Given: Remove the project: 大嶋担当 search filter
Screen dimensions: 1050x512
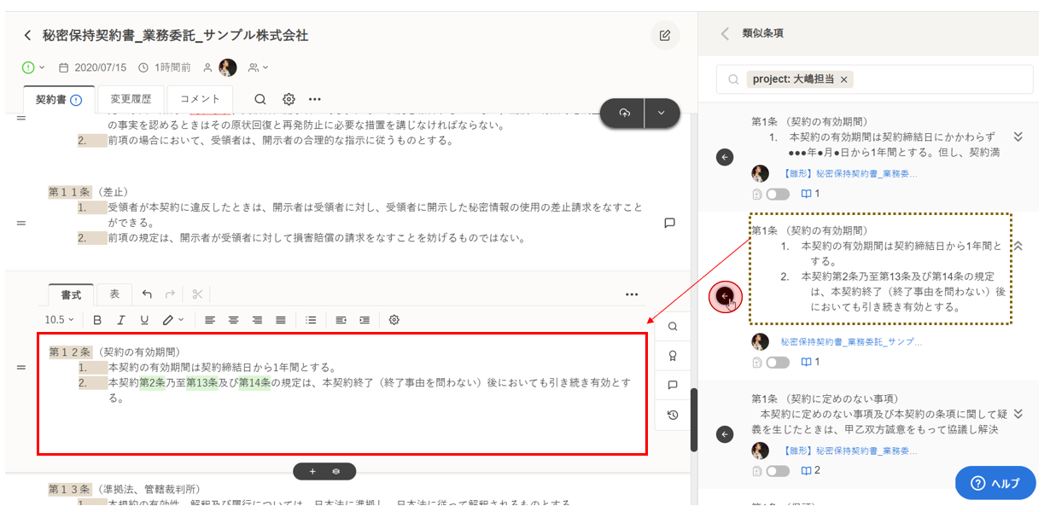Looking at the screenshot, I should (x=843, y=79).
